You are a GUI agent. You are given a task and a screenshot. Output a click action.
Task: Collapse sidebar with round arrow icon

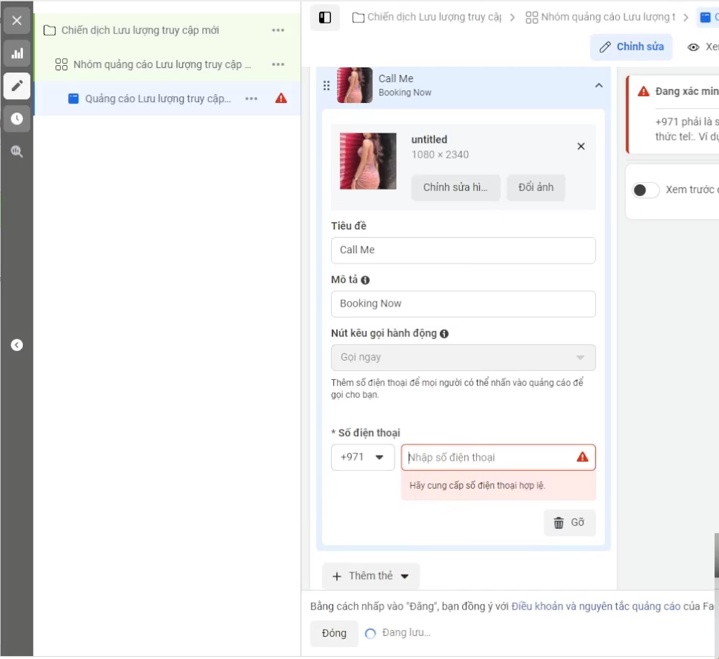point(17,345)
